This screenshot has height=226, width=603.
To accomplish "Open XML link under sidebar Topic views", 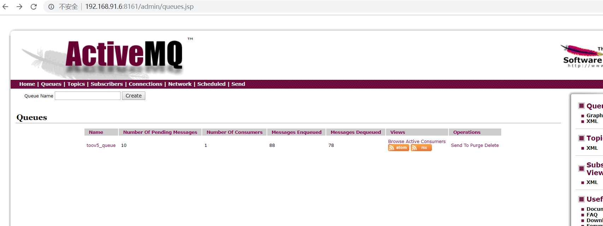I will pos(592,148).
